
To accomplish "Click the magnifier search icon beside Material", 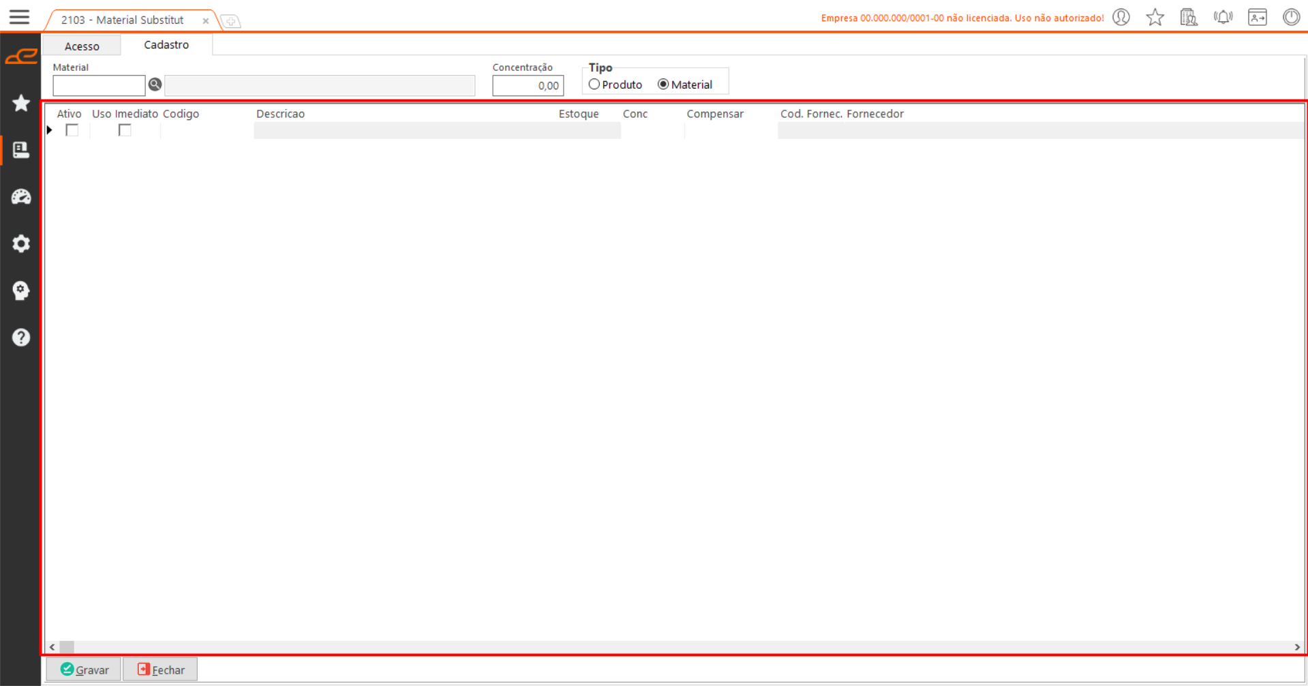I will [x=155, y=85].
